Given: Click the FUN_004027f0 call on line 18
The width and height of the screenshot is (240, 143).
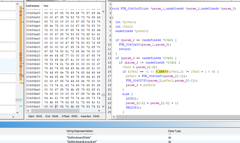Looking at the screenshot, I should pos(136,80).
